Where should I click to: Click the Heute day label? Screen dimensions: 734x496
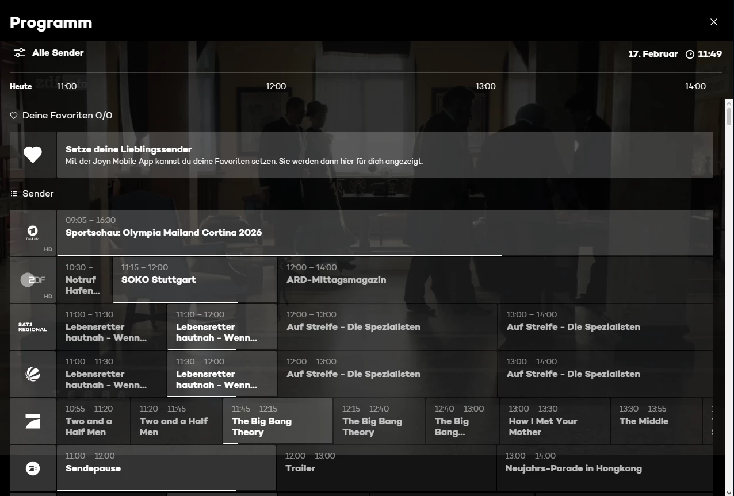pos(21,86)
